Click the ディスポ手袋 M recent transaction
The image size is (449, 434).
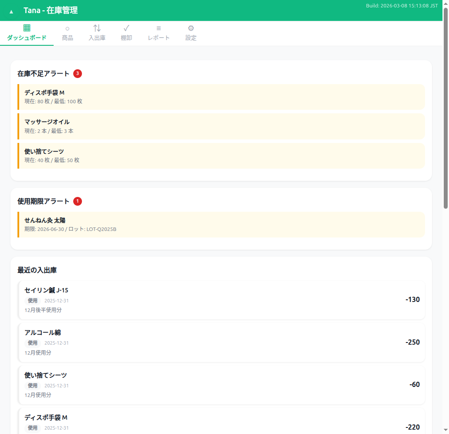221,422
